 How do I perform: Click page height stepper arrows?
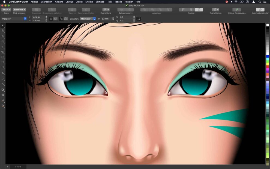[46, 20]
